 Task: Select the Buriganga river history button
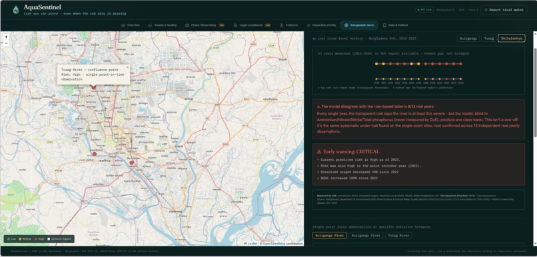tap(468, 39)
